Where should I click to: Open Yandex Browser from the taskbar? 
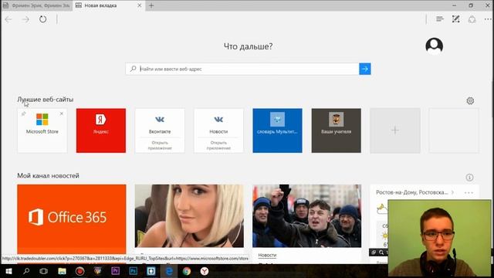tap(205, 271)
